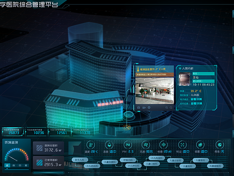Click the blurred face photo of 王仙

(184, 79)
